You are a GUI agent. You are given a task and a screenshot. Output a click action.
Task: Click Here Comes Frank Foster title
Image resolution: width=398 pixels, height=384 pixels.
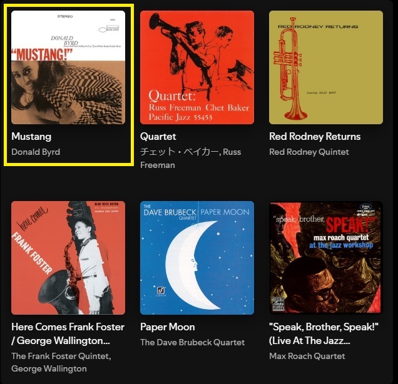click(68, 334)
